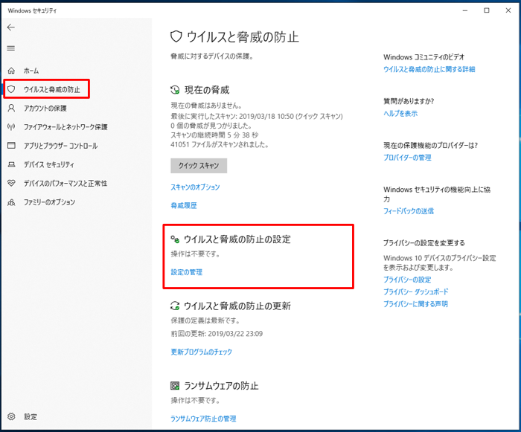The image size is (521, 432).
Task: Open プライバシーの設定 link
Action: pyautogui.click(x=407, y=280)
